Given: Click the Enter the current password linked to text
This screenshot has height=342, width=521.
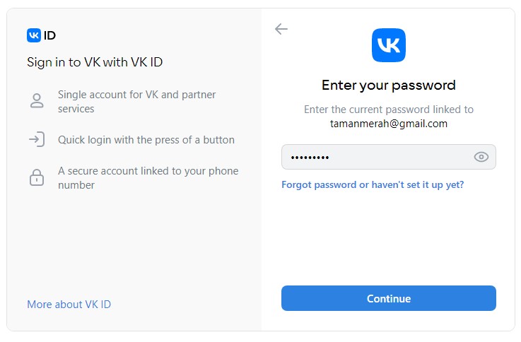Looking at the screenshot, I should click(389, 110).
